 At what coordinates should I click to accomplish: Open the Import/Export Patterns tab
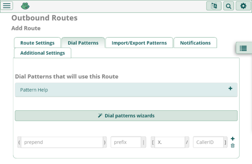click(x=139, y=43)
